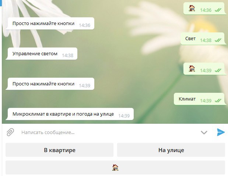This screenshot has width=228, height=176.
Task: Click the house emoji keyboard button
Action: [x=115, y=168]
